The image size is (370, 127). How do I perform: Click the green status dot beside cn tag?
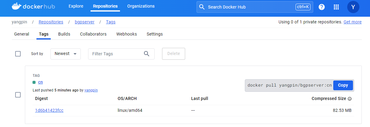pos(34,82)
